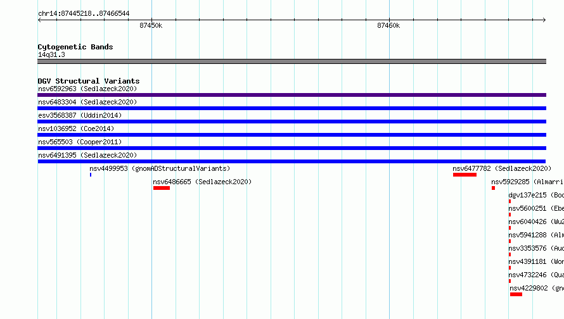
Task: Click the chr14:87445218..87466544 coordinate label
Action: point(84,13)
